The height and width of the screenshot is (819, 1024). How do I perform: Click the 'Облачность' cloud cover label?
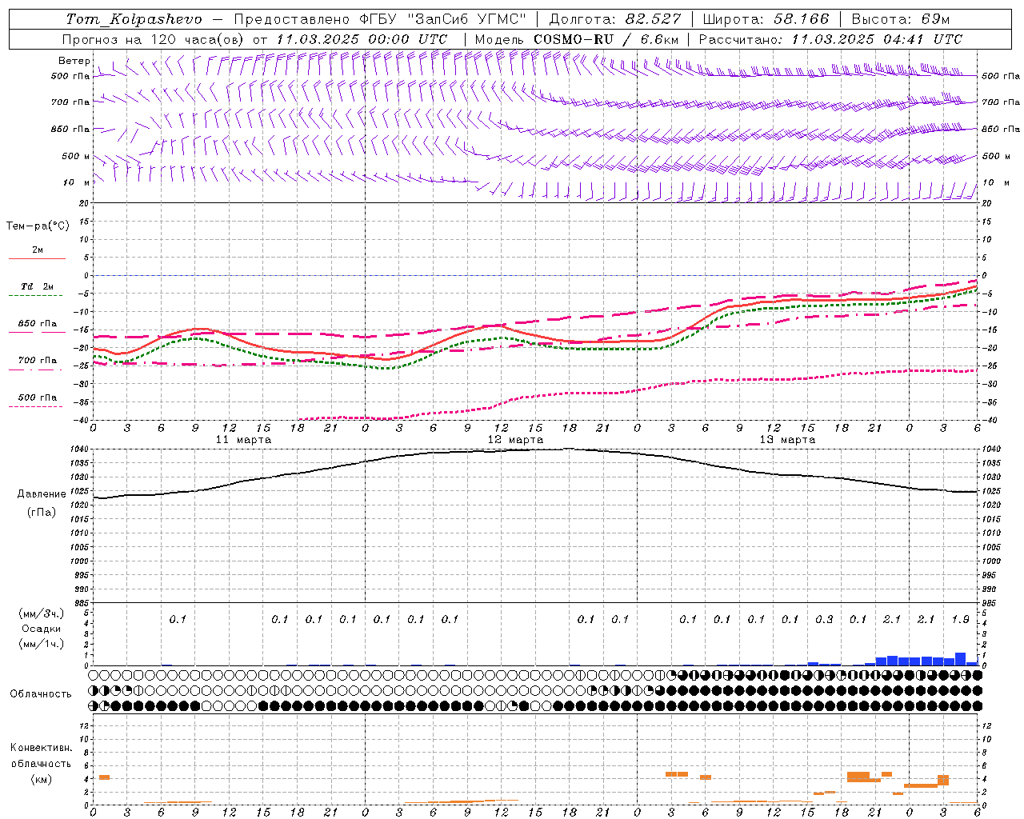41,694
